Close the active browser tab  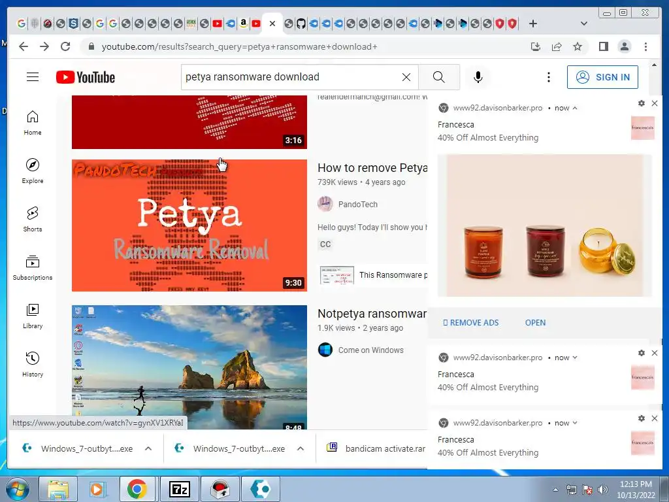[272, 24]
